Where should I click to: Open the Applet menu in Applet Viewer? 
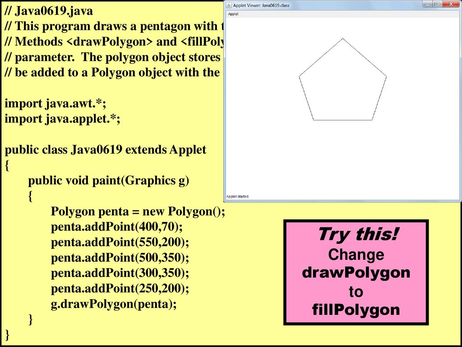pyautogui.click(x=233, y=14)
